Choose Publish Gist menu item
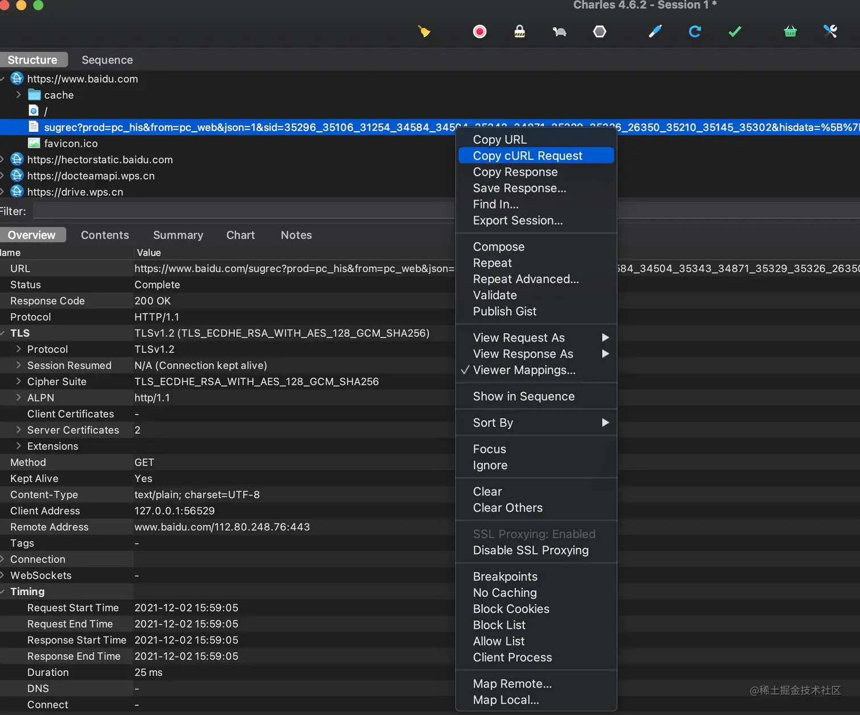 [536, 311]
